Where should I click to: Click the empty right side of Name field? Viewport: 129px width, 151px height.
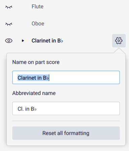(84, 77)
